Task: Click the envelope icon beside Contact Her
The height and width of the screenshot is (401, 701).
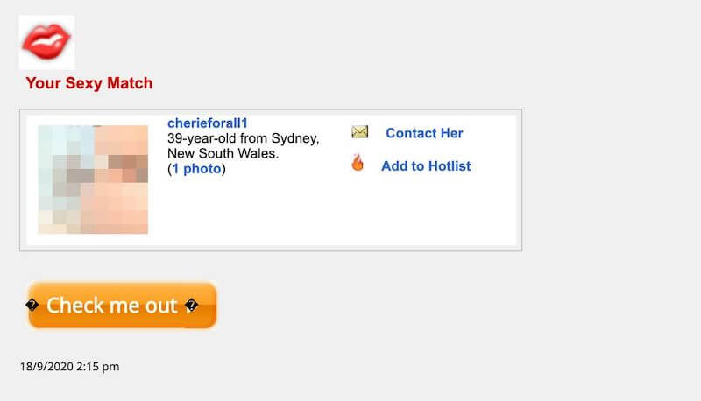Action: point(359,132)
